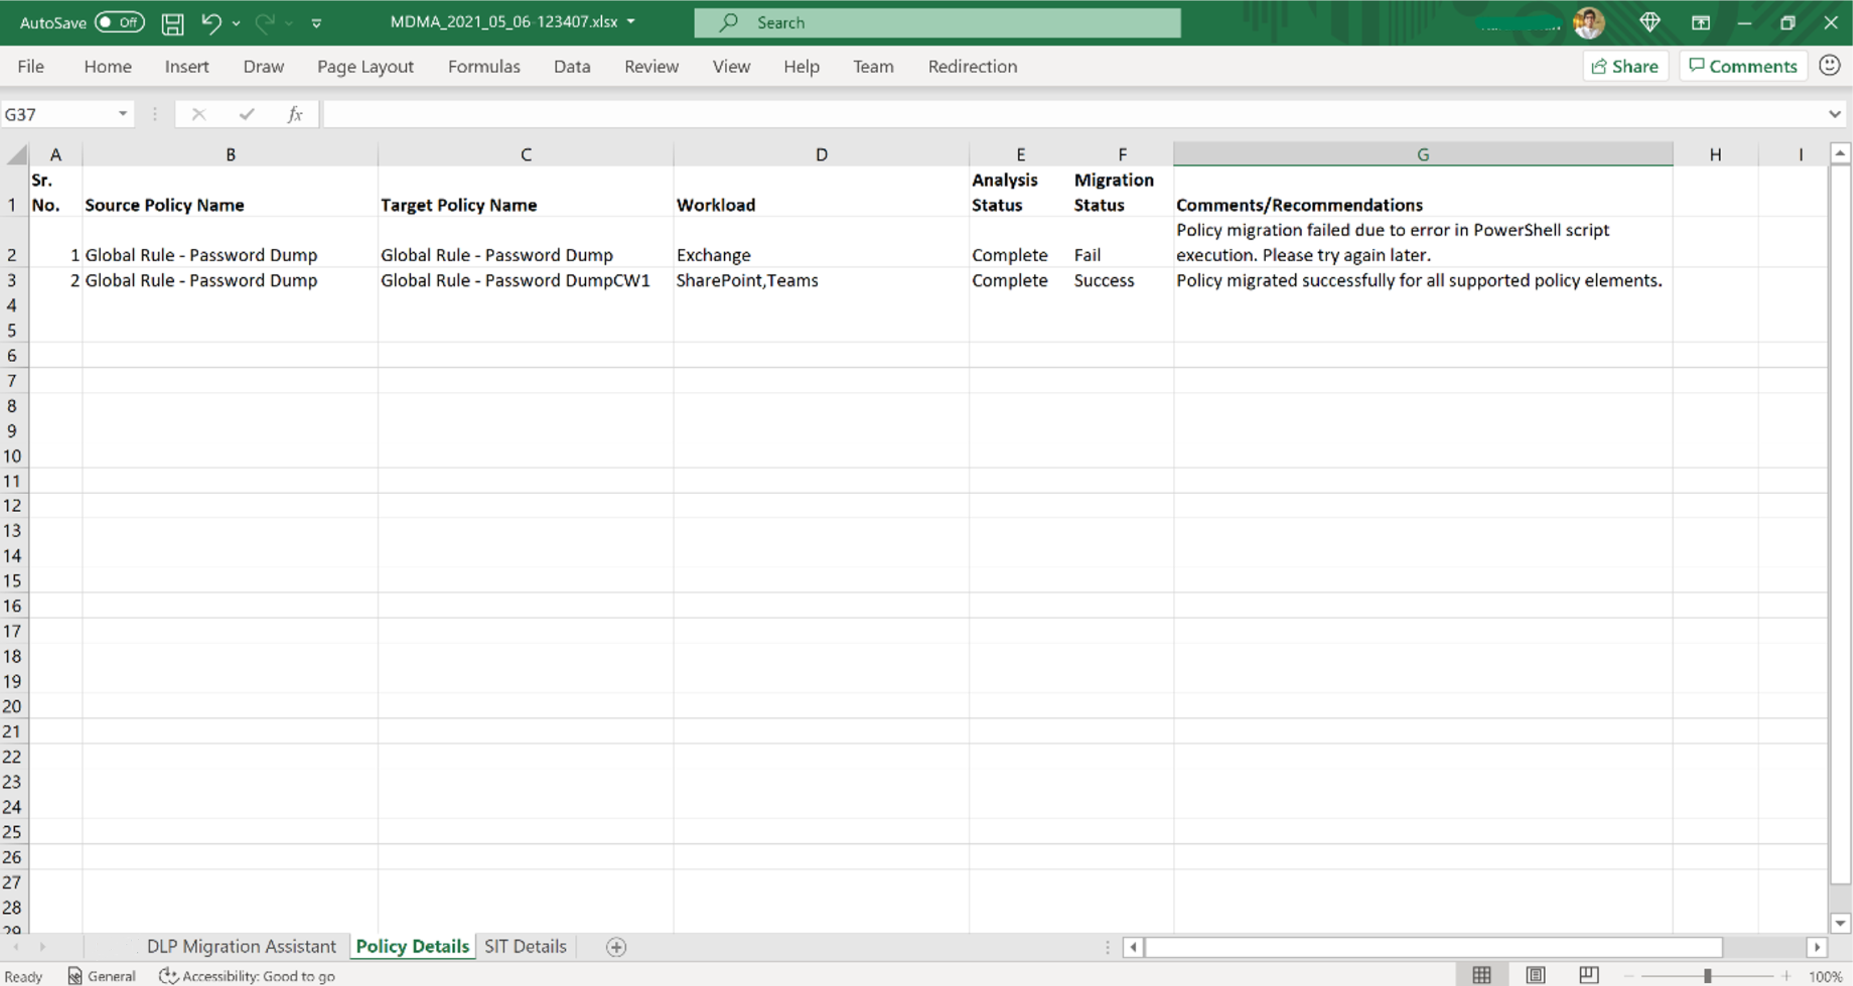The width and height of the screenshot is (1853, 986).
Task: Open the Insert Function (fx) icon
Action: 295,113
